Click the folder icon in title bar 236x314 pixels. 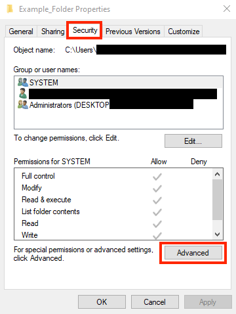10,9
